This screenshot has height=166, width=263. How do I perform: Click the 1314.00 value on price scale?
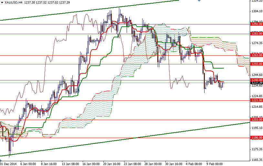pyautogui.click(x=257, y=1)
